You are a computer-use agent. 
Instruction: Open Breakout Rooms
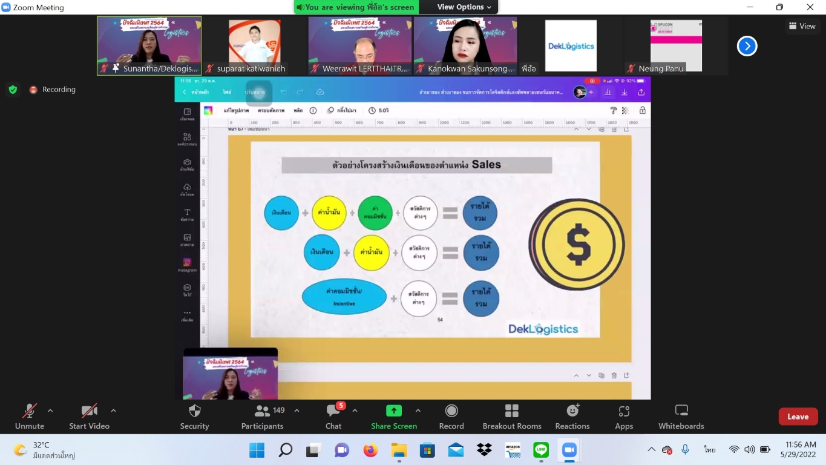tap(512, 417)
